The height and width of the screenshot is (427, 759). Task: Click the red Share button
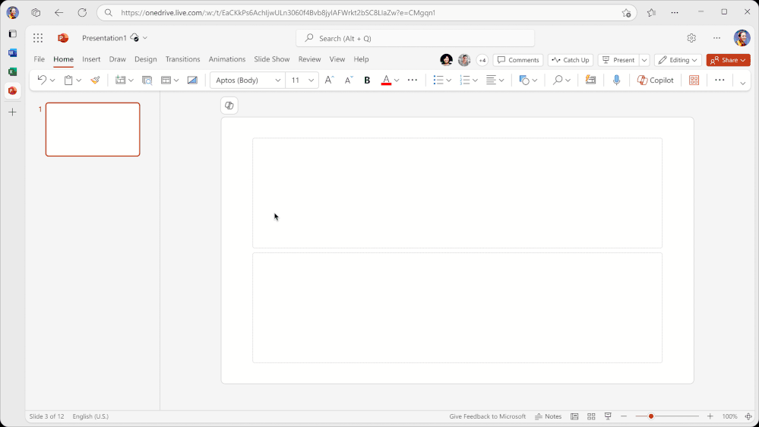728,60
